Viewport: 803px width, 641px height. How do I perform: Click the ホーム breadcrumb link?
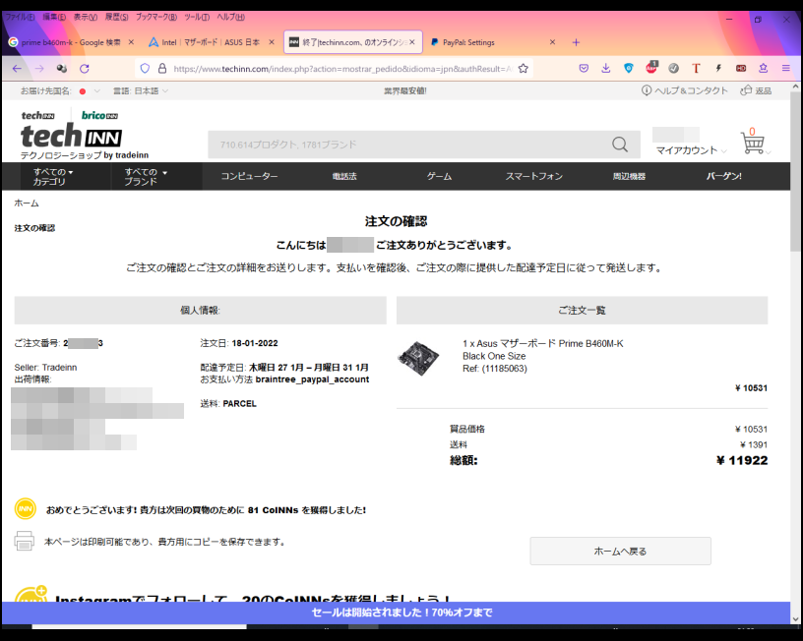[27, 204]
